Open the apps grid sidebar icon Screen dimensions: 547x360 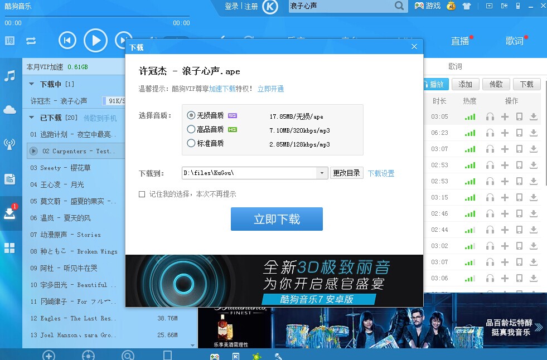[x=10, y=248]
